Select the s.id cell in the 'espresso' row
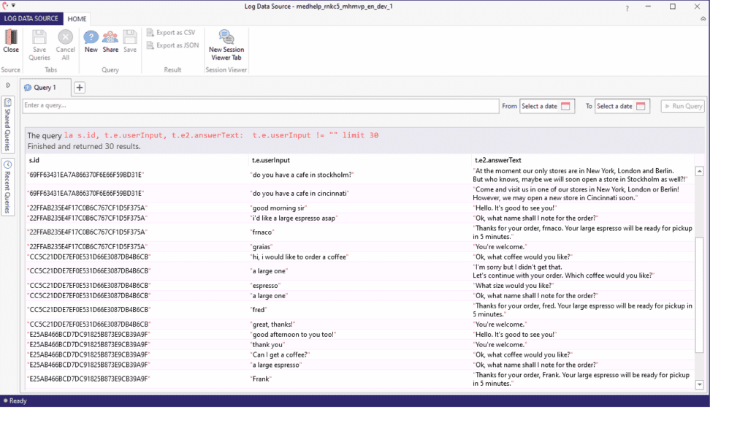Image resolution: width=748 pixels, height=429 pixels. [x=88, y=285]
